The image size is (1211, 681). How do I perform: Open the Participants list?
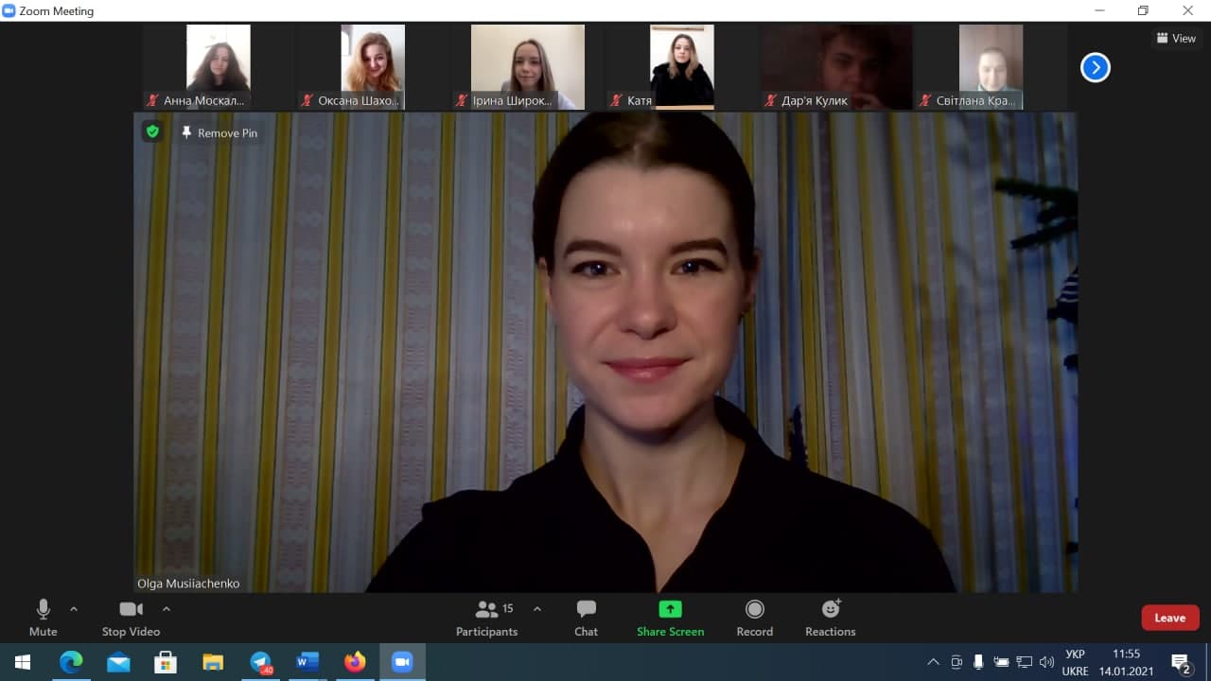(x=487, y=618)
